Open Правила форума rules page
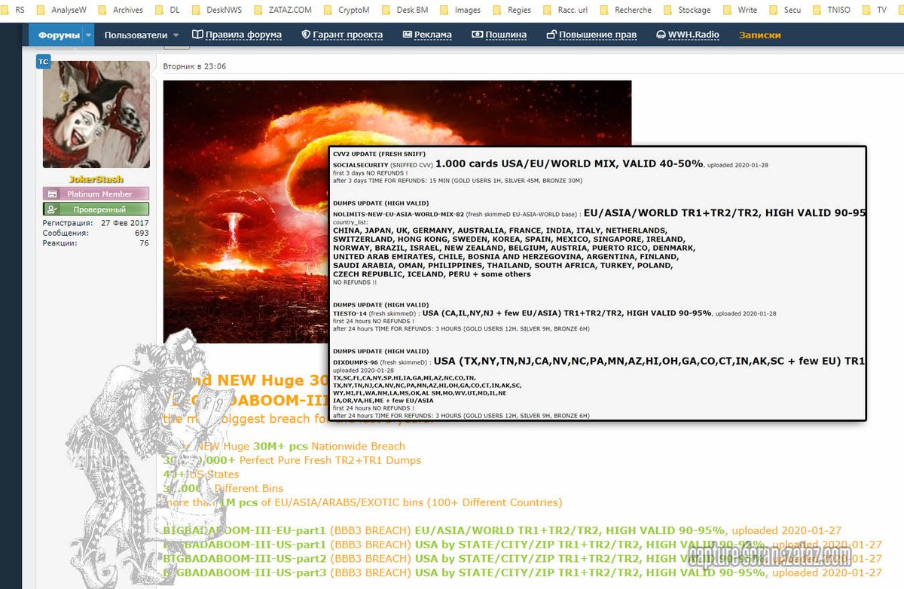904x589 pixels. [x=237, y=35]
